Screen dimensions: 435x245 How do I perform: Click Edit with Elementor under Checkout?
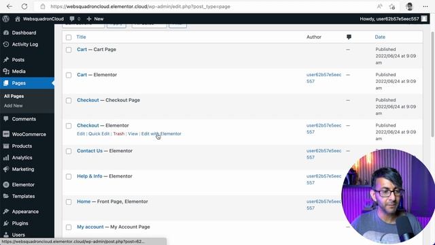tap(161, 133)
